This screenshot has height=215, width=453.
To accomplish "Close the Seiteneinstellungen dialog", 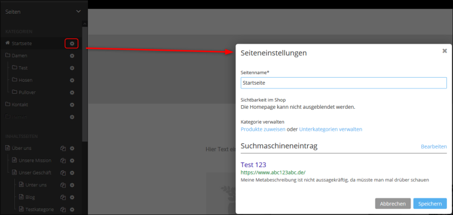I will click(445, 51).
